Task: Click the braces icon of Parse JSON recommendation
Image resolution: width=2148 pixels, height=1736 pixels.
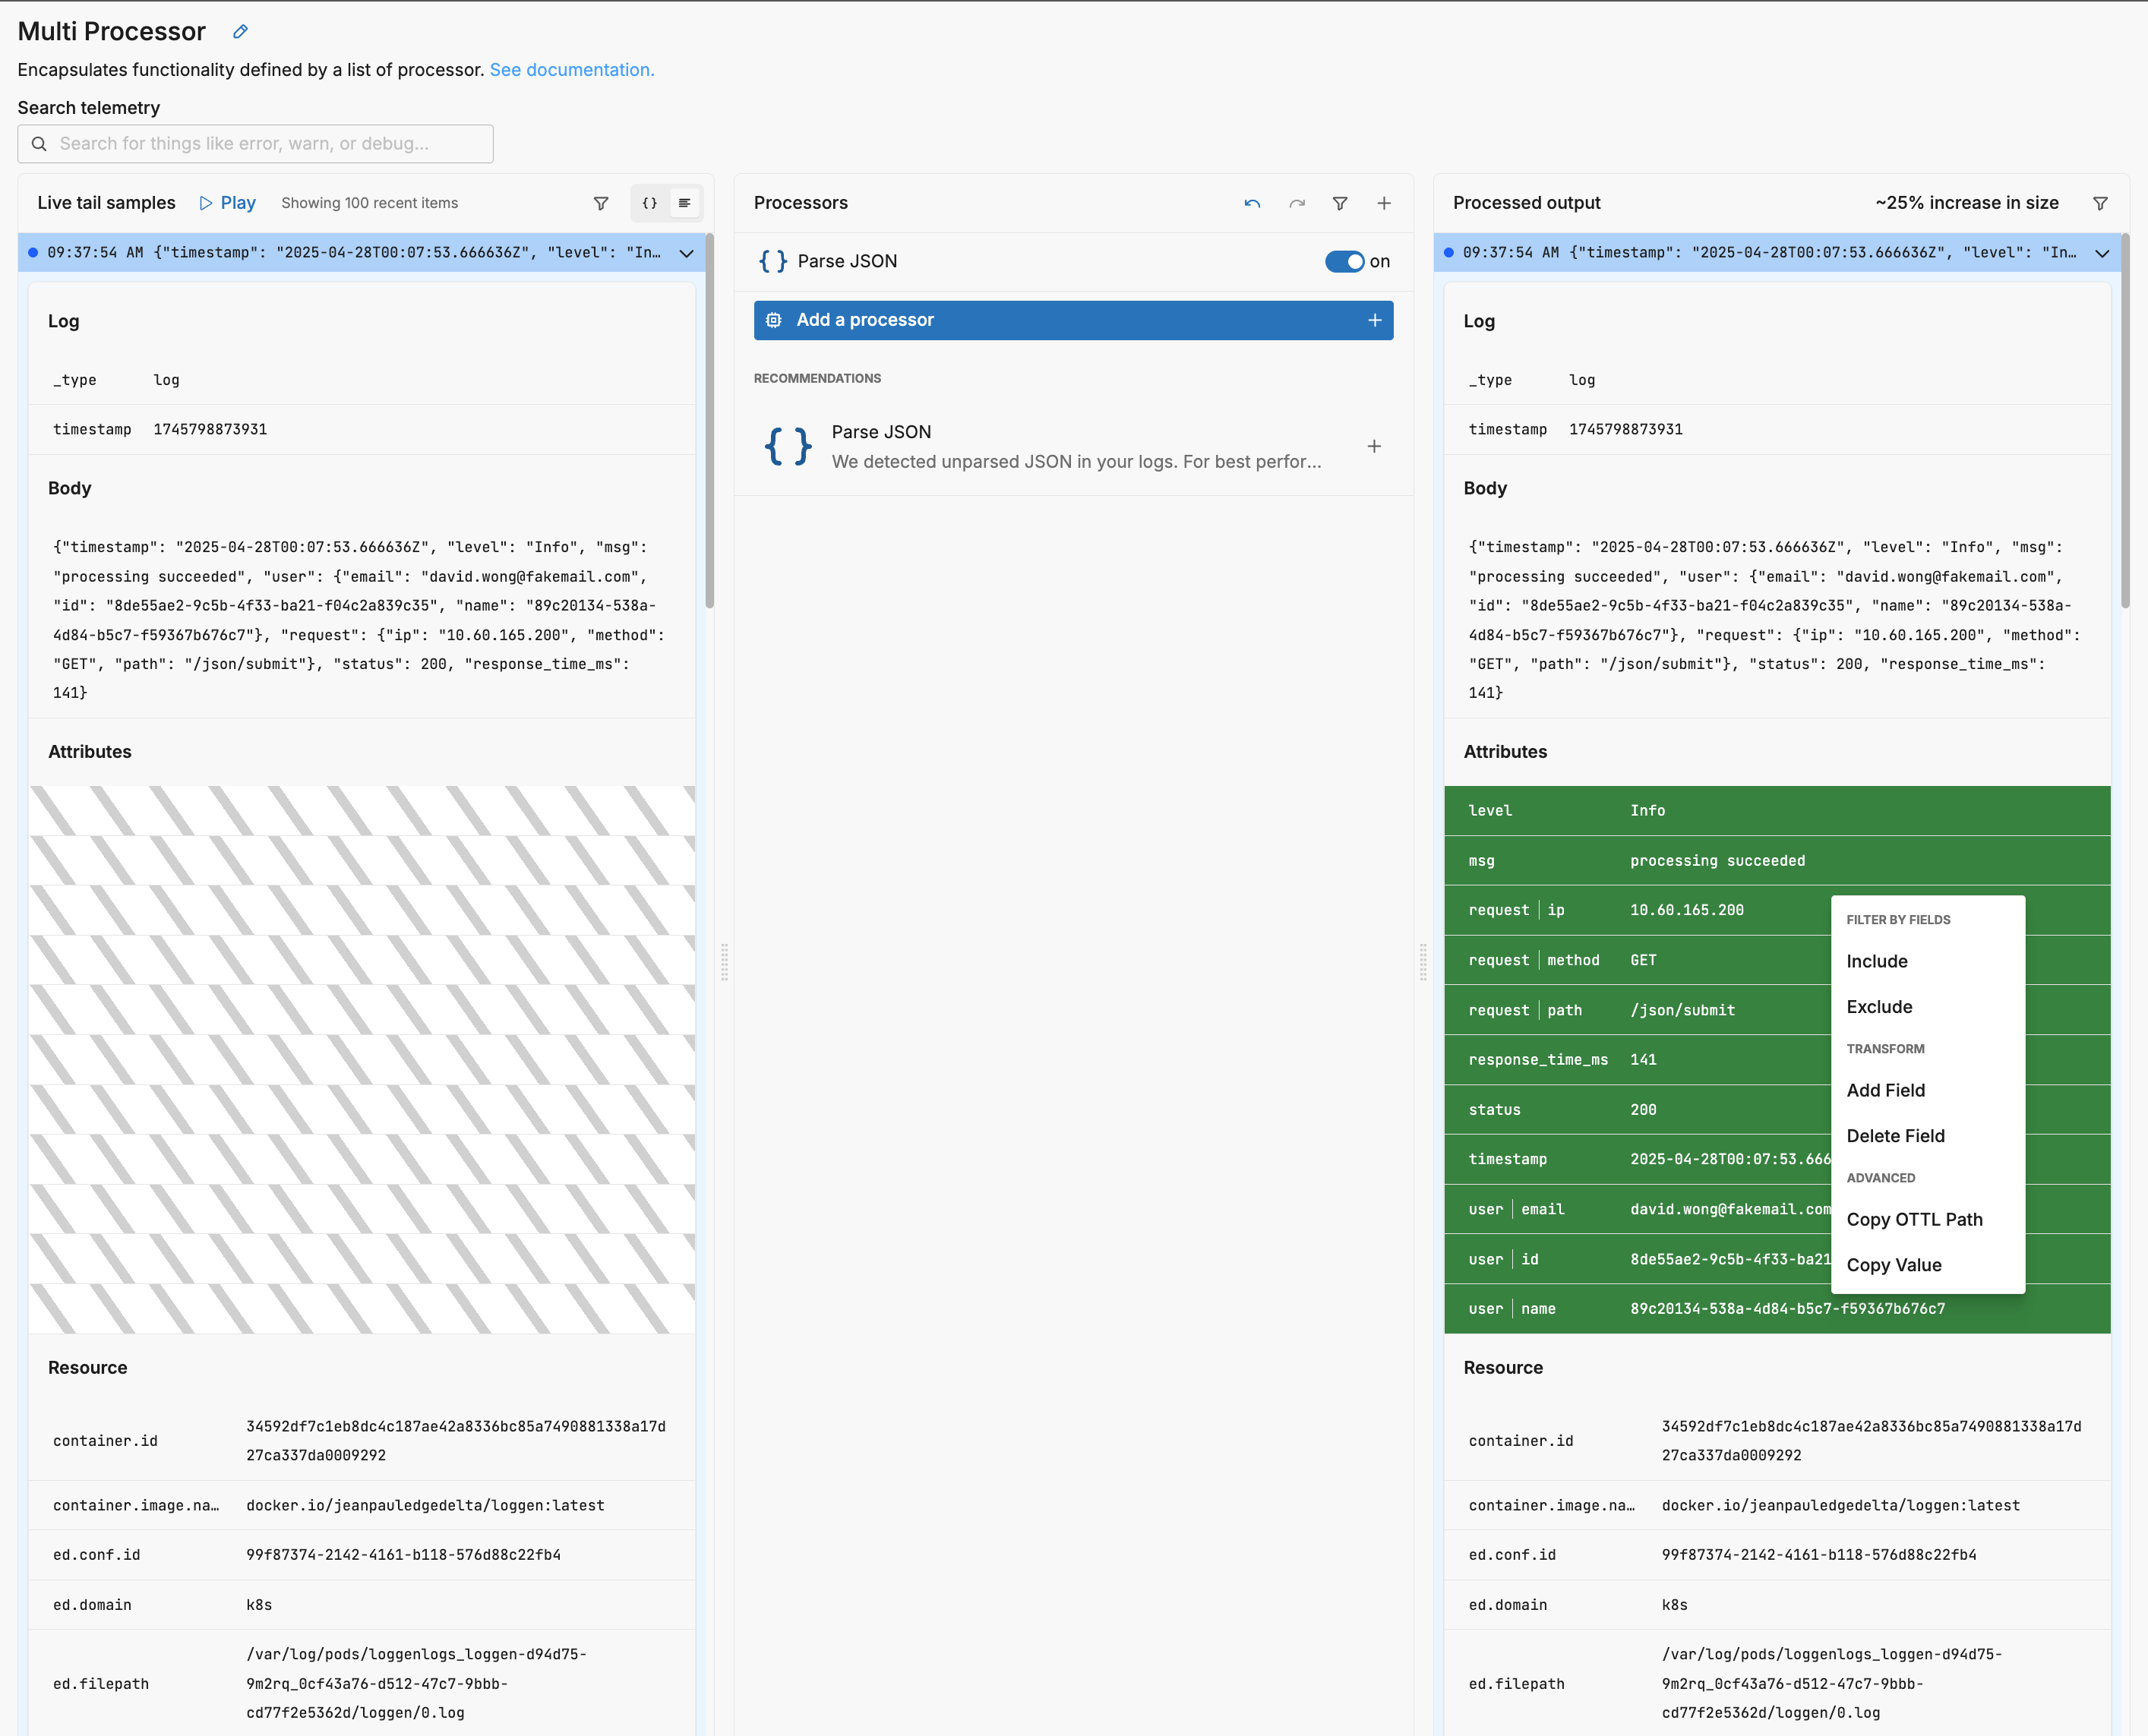Action: pyautogui.click(x=788, y=446)
